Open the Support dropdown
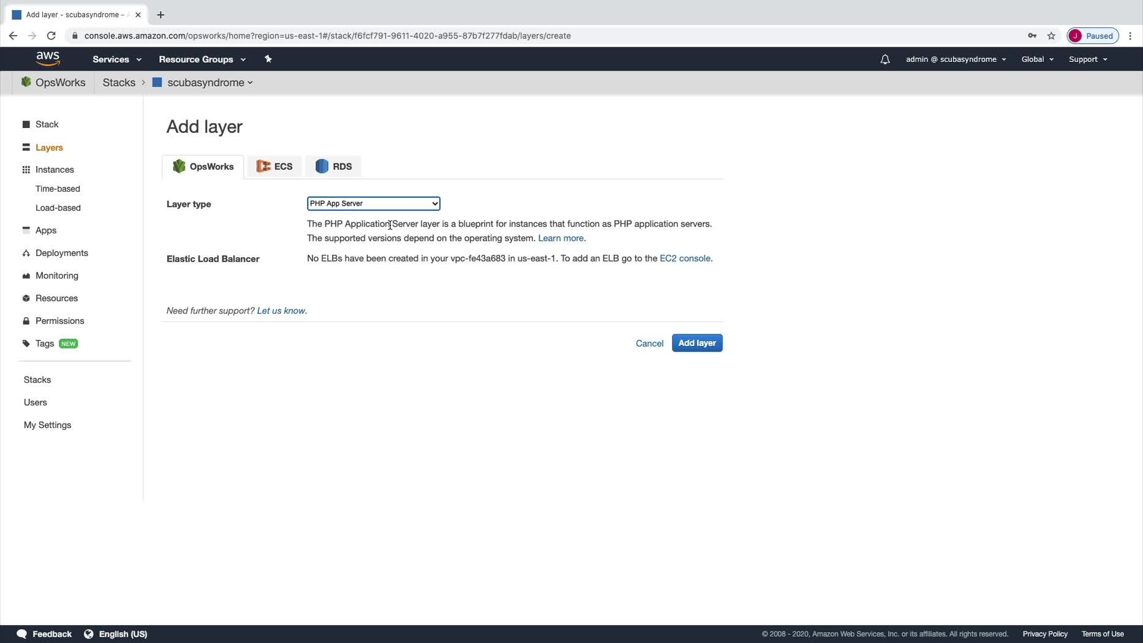This screenshot has width=1143, height=643. (x=1088, y=59)
